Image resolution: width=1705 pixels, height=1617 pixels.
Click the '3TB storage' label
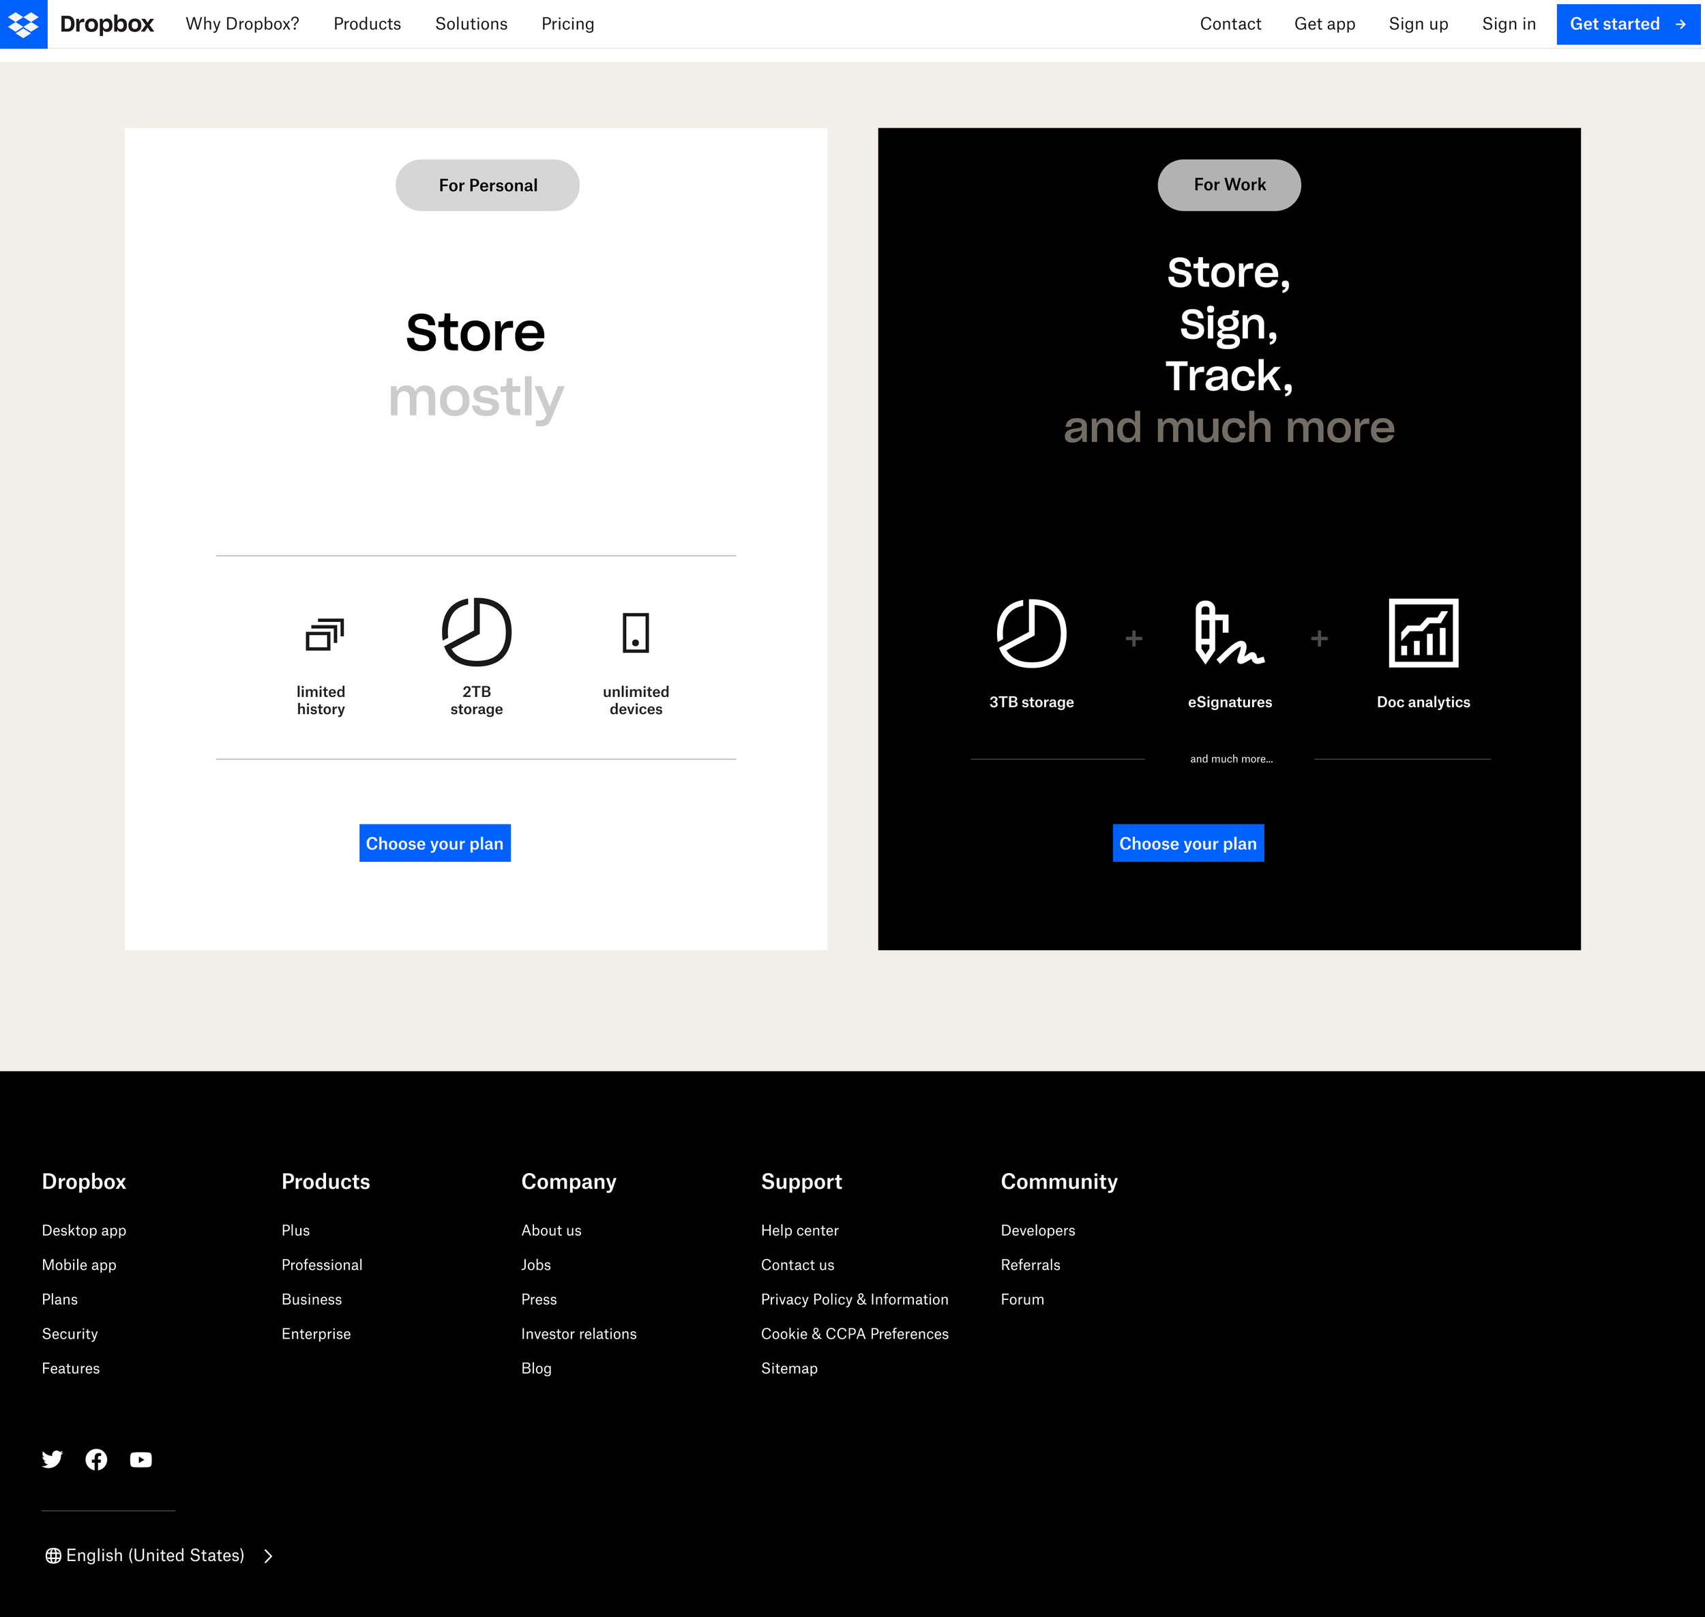(1032, 702)
